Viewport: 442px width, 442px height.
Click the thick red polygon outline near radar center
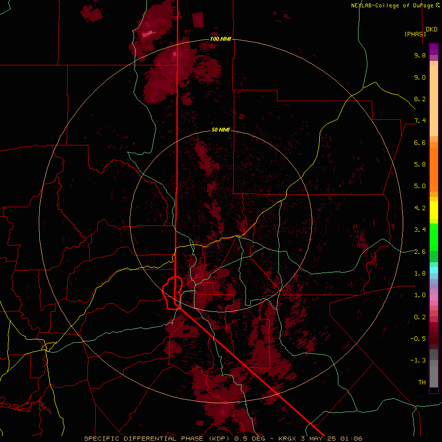tap(172, 293)
